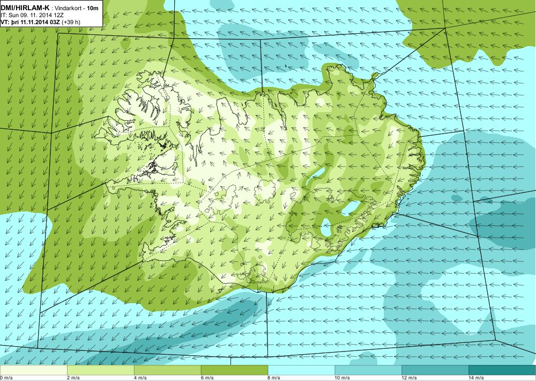This screenshot has width=536, height=381.
Task: Click the '(+39 h)' forecast offset text
Action: pos(71,22)
